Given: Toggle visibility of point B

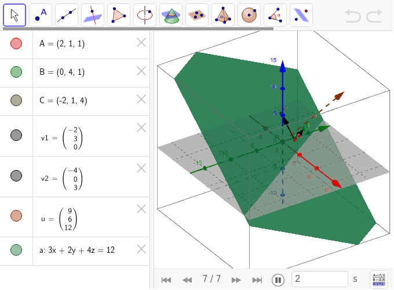Looking at the screenshot, I should coord(16,72).
